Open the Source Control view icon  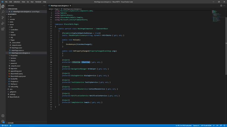coord(3,18)
